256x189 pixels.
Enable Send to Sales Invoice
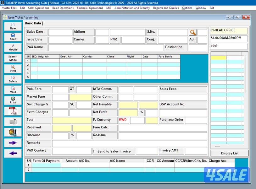(94, 151)
